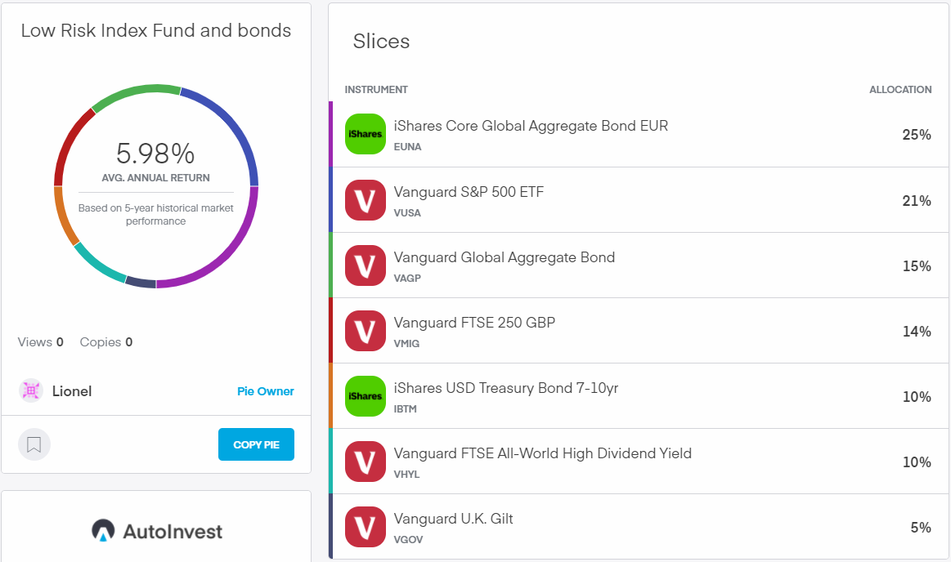Click the bookmark icon to save pie

(x=34, y=444)
